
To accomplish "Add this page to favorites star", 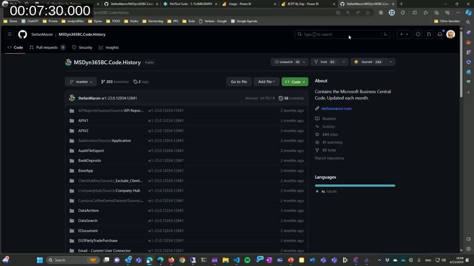I will [x=367, y=13].
